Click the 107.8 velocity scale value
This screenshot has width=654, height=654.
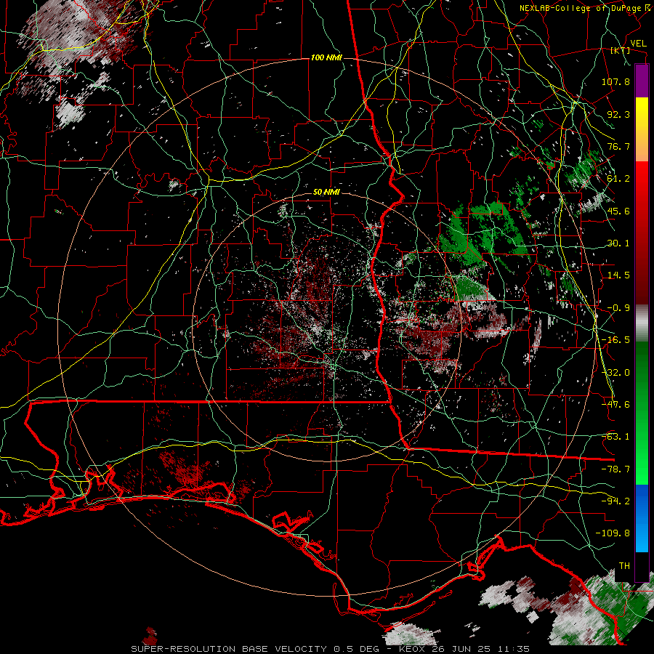tap(615, 81)
